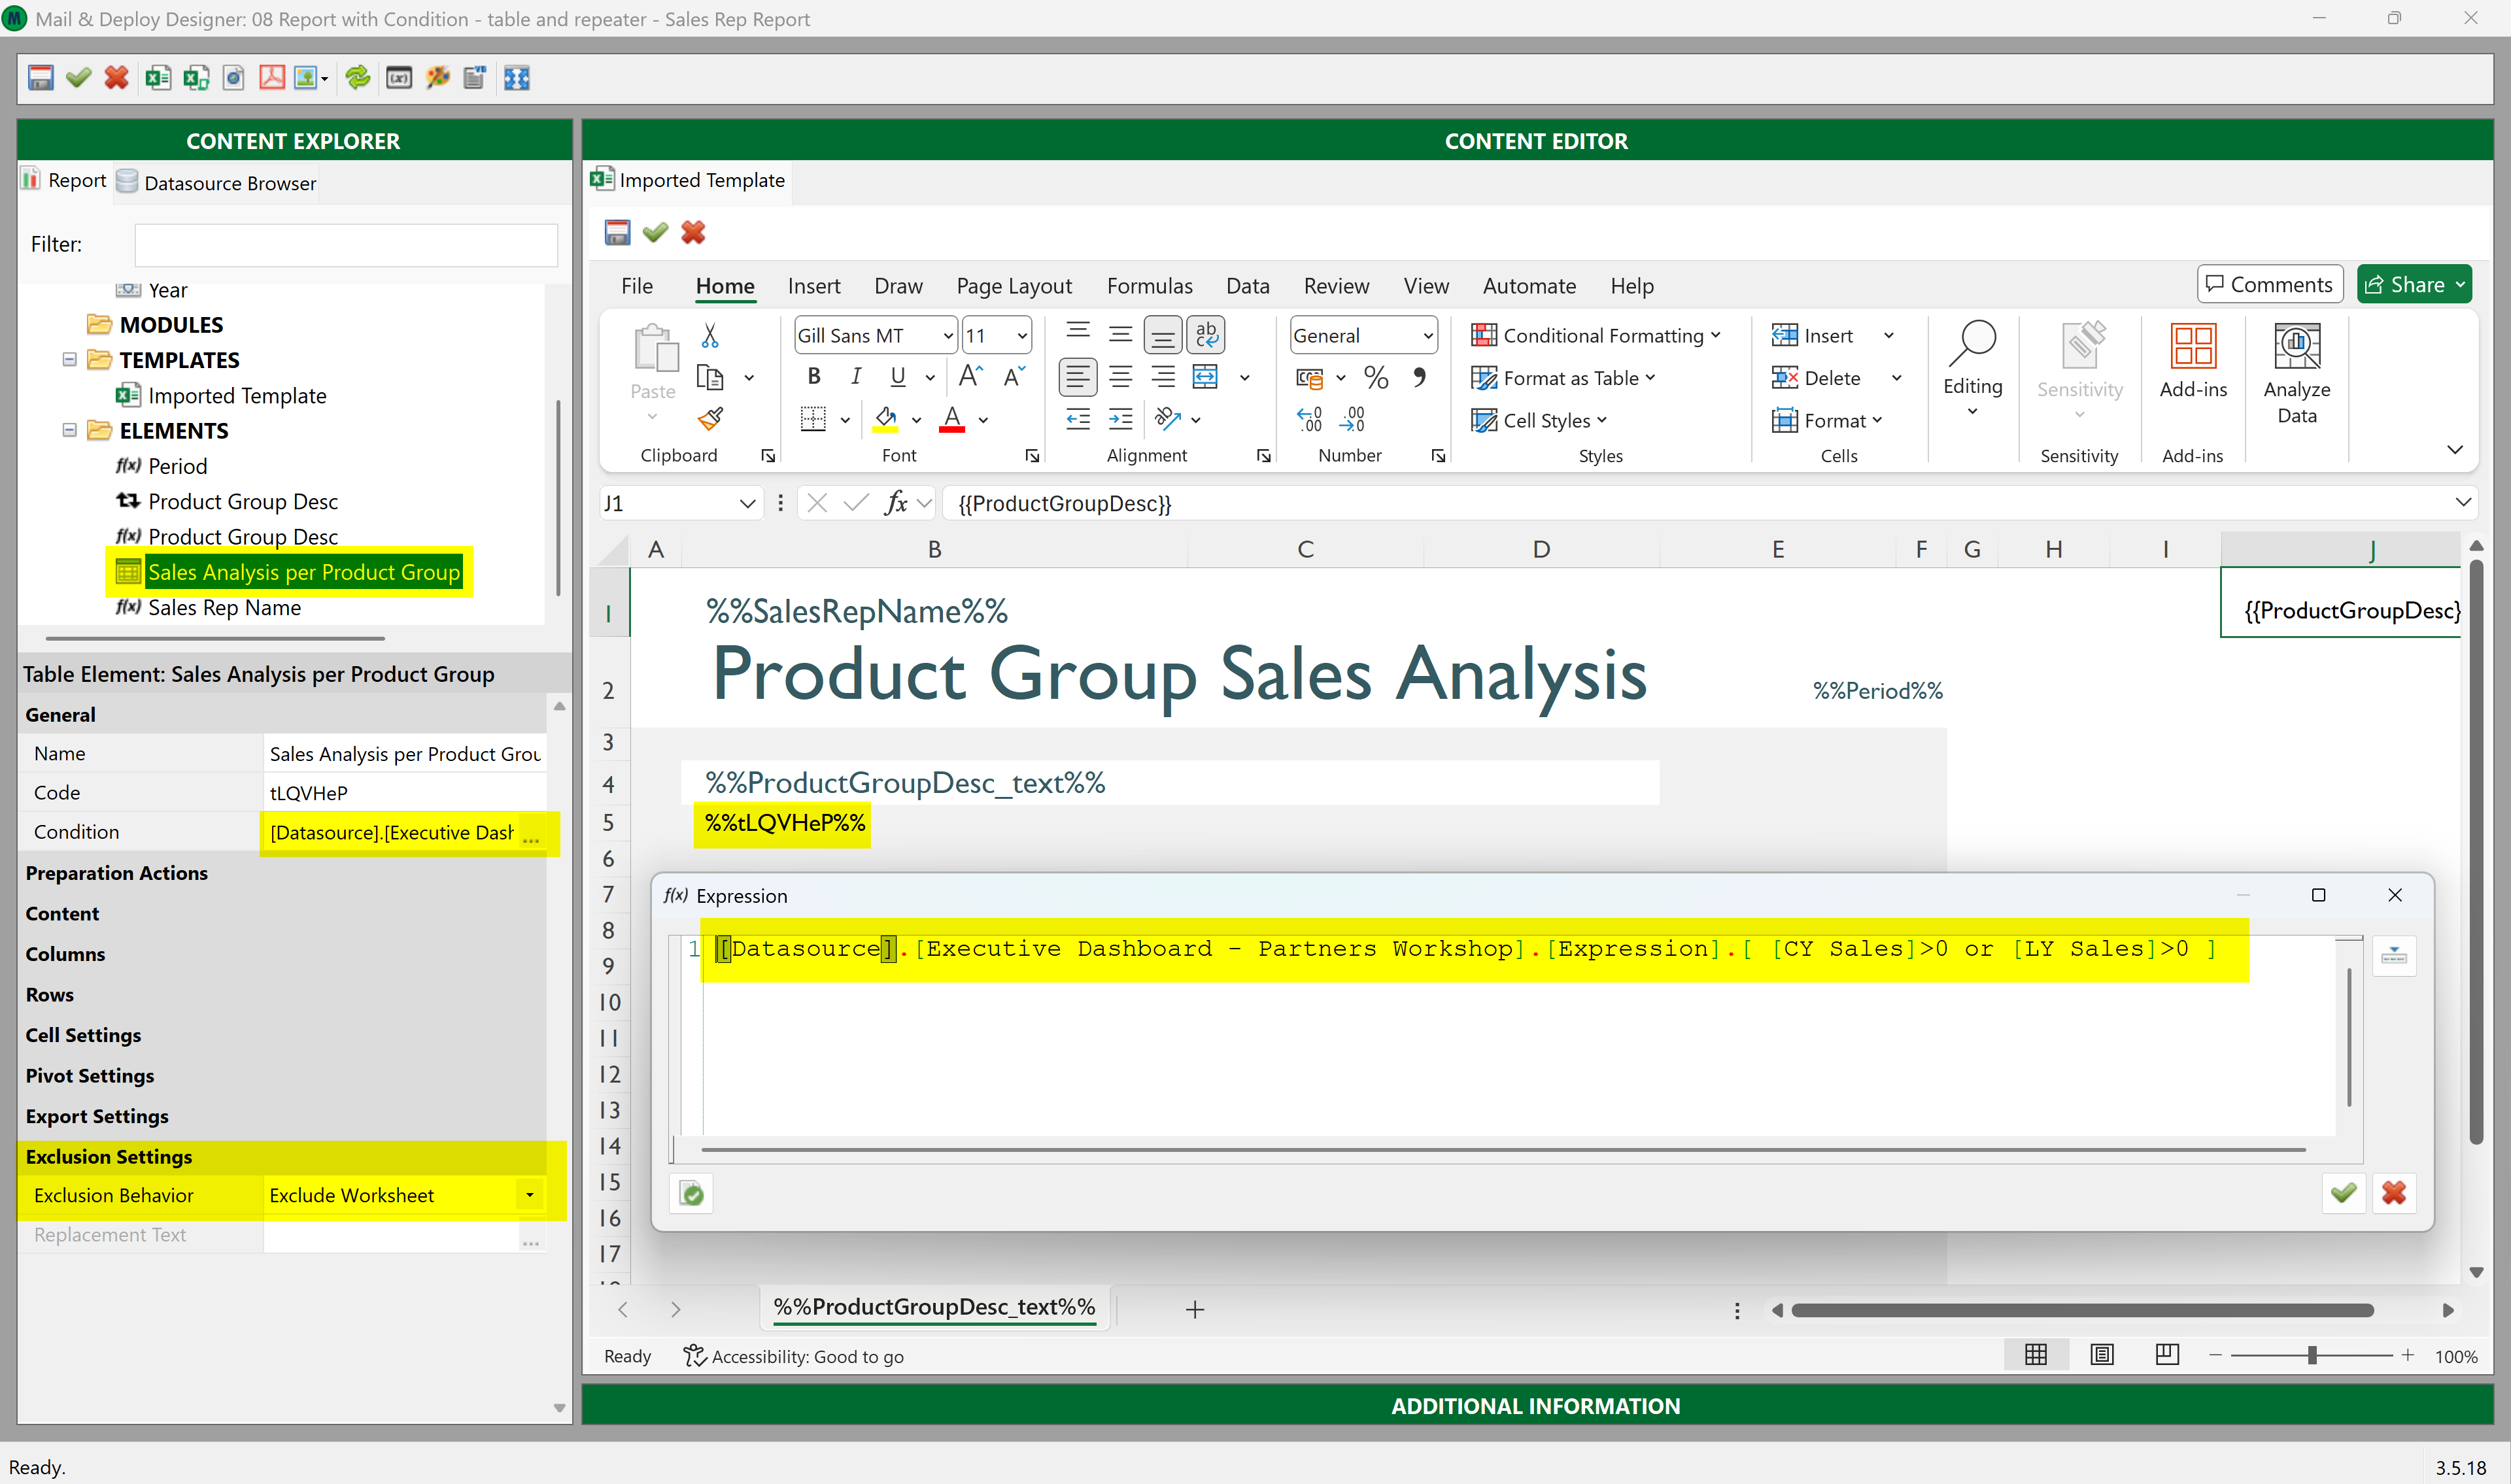Click Merge and Center icon
This screenshot has width=2511, height=1484.
coord(1206,377)
